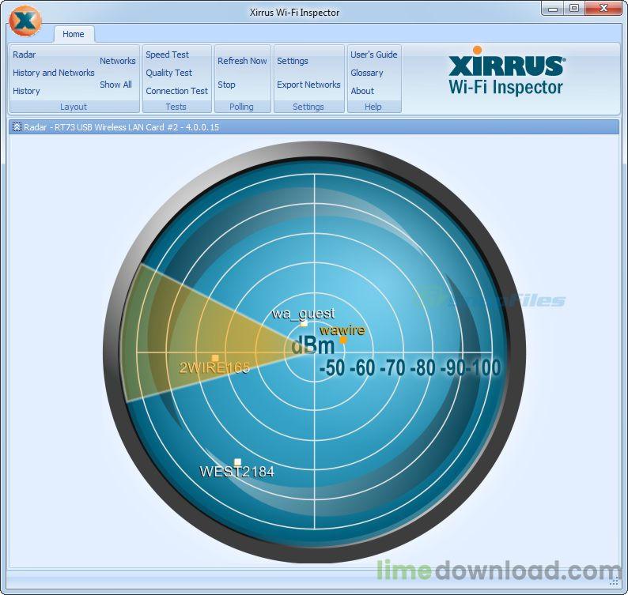Open the About dialog
The image size is (628, 595).
tap(362, 91)
